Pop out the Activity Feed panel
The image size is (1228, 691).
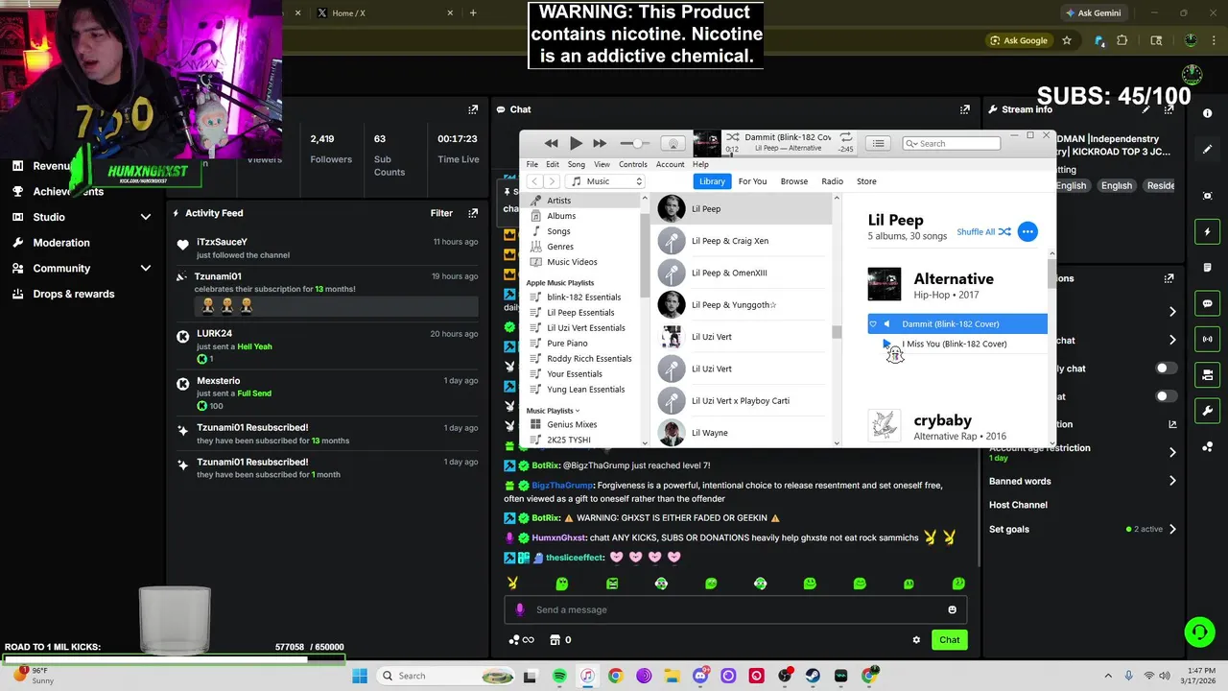[x=472, y=213]
